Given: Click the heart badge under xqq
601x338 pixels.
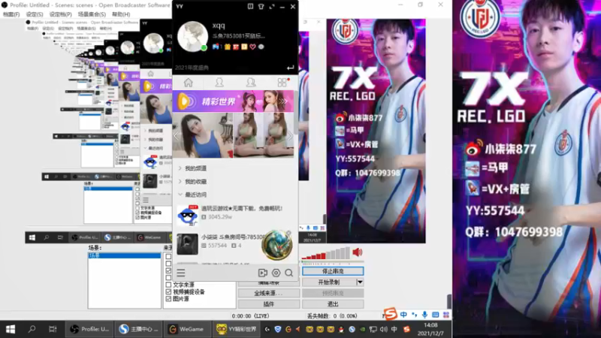Looking at the screenshot, I should [x=252, y=47].
